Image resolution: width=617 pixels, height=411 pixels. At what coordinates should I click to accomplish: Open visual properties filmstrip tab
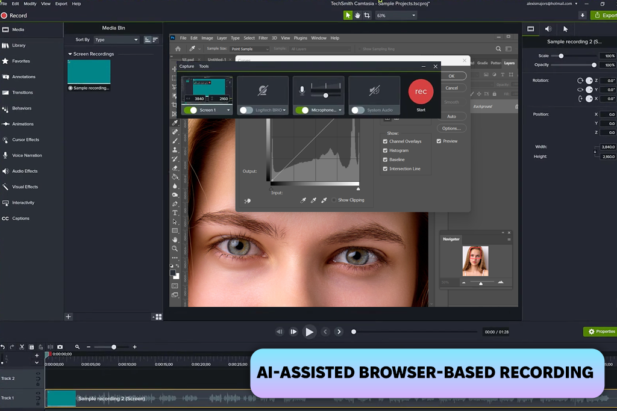pyautogui.click(x=531, y=29)
